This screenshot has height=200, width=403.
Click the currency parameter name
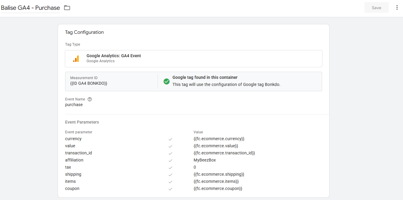(73, 139)
